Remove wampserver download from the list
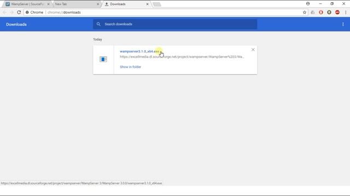Screen dimensions: 350x196 click(x=253, y=50)
